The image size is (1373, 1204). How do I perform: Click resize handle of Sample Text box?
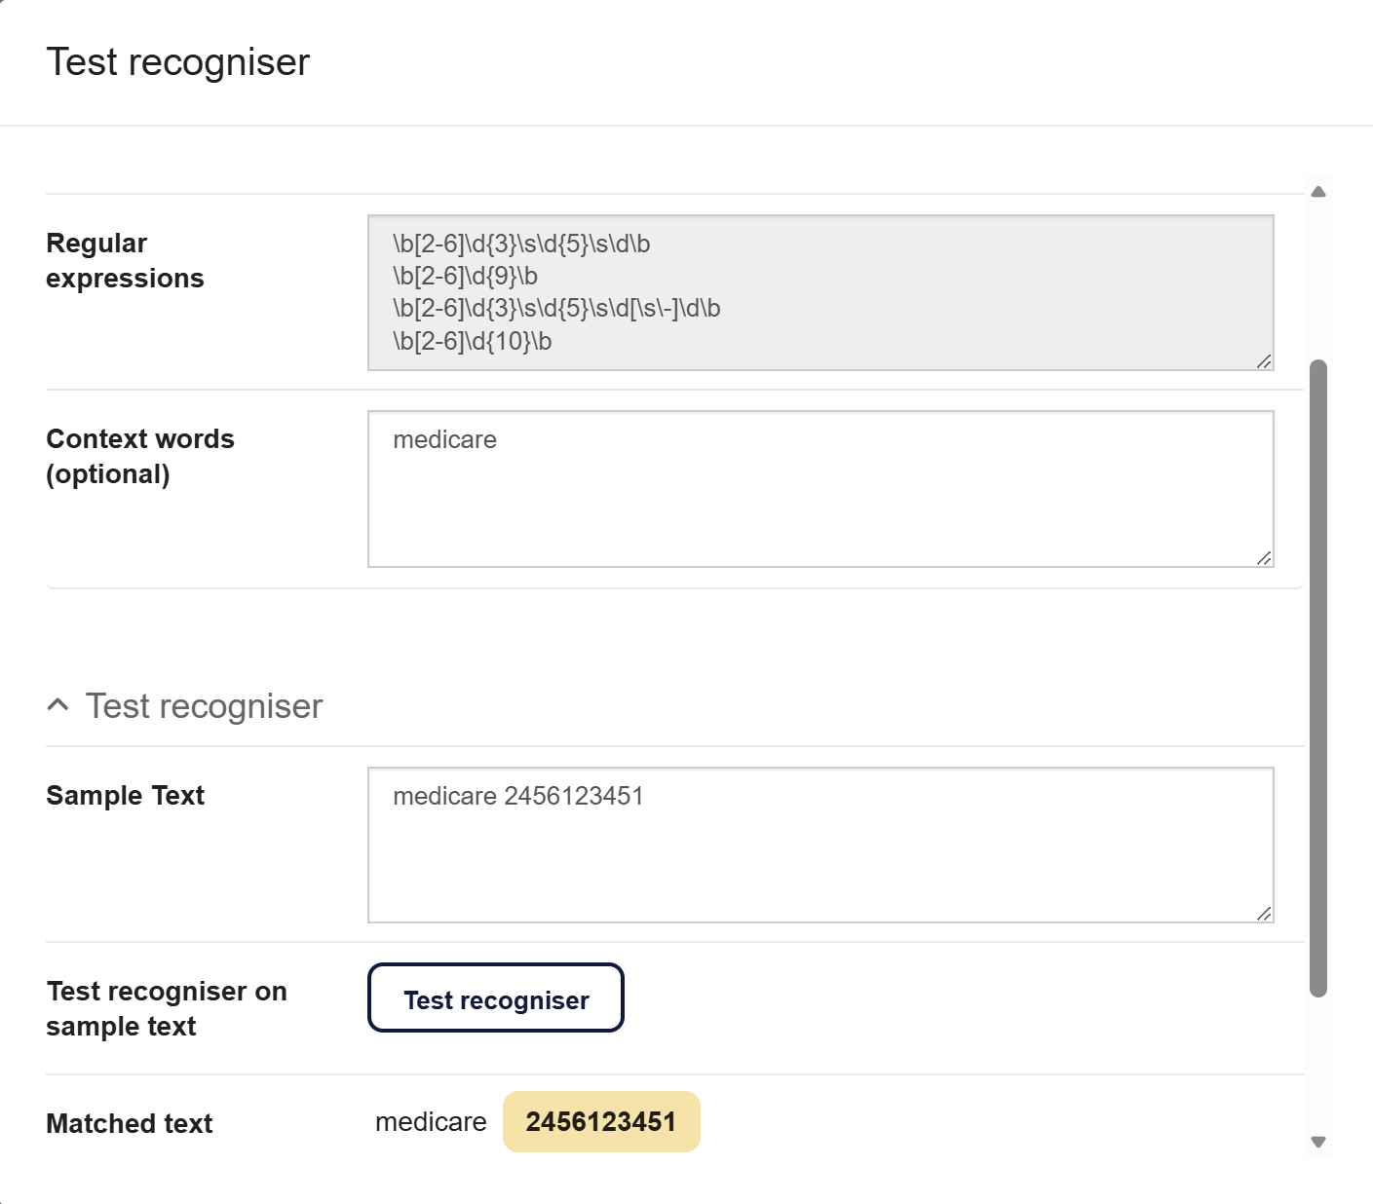click(x=1264, y=914)
